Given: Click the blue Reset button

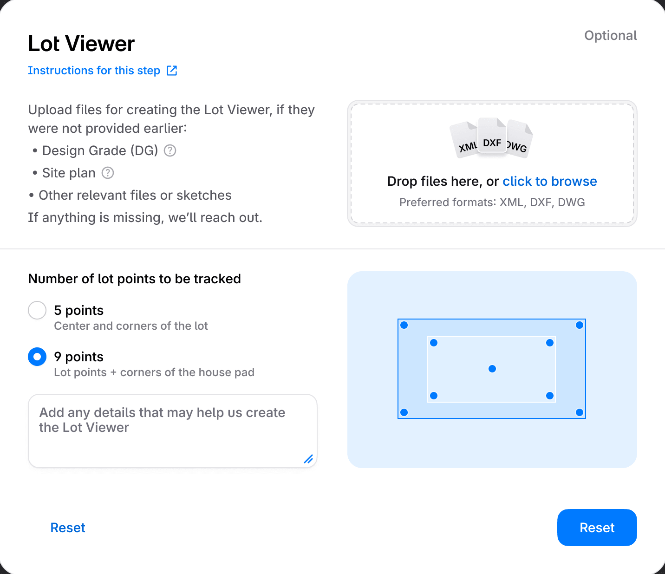Looking at the screenshot, I should click(x=597, y=528).
